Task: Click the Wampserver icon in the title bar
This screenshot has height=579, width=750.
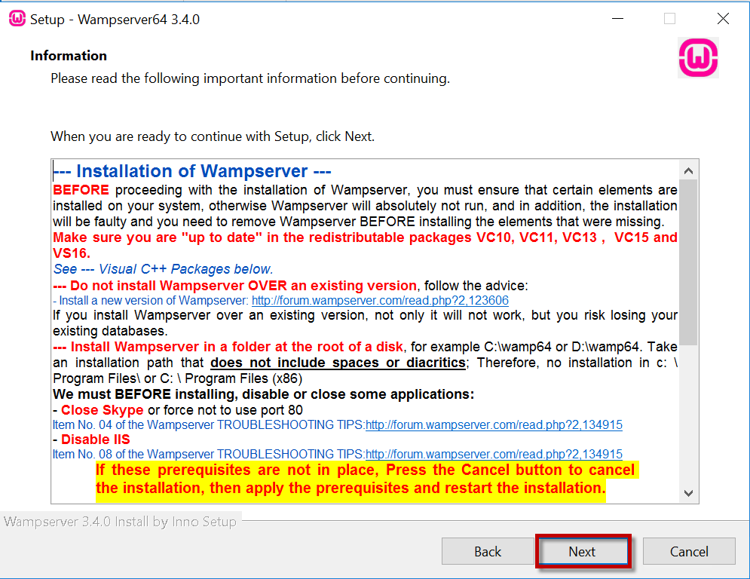Action: click(x=17, y=19)
